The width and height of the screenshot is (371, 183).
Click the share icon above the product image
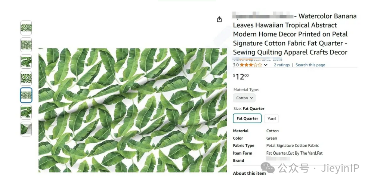pyautogui.click(x=219, y=19)
